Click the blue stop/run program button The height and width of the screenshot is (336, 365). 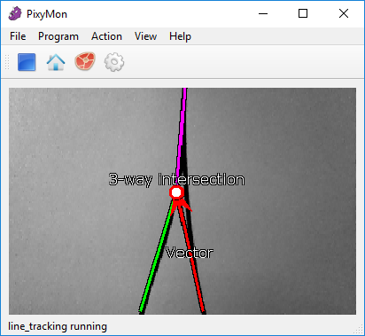coord(27,62)
